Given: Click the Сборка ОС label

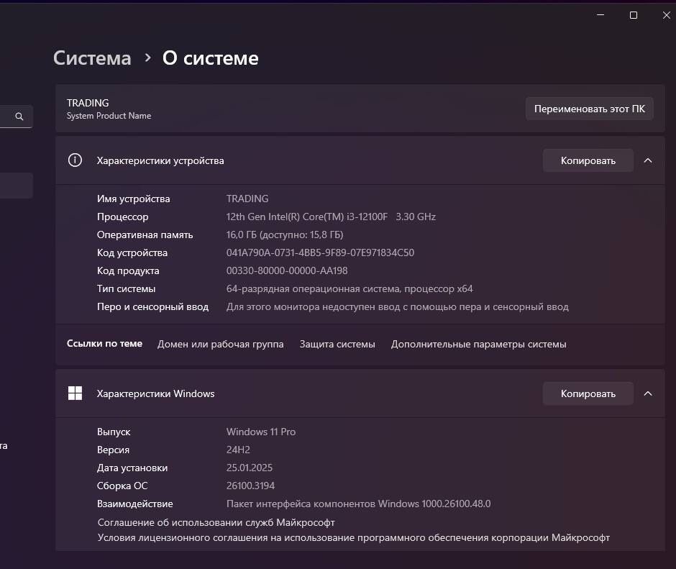Looking at the screenshot, I should click(x=122, y=486).
